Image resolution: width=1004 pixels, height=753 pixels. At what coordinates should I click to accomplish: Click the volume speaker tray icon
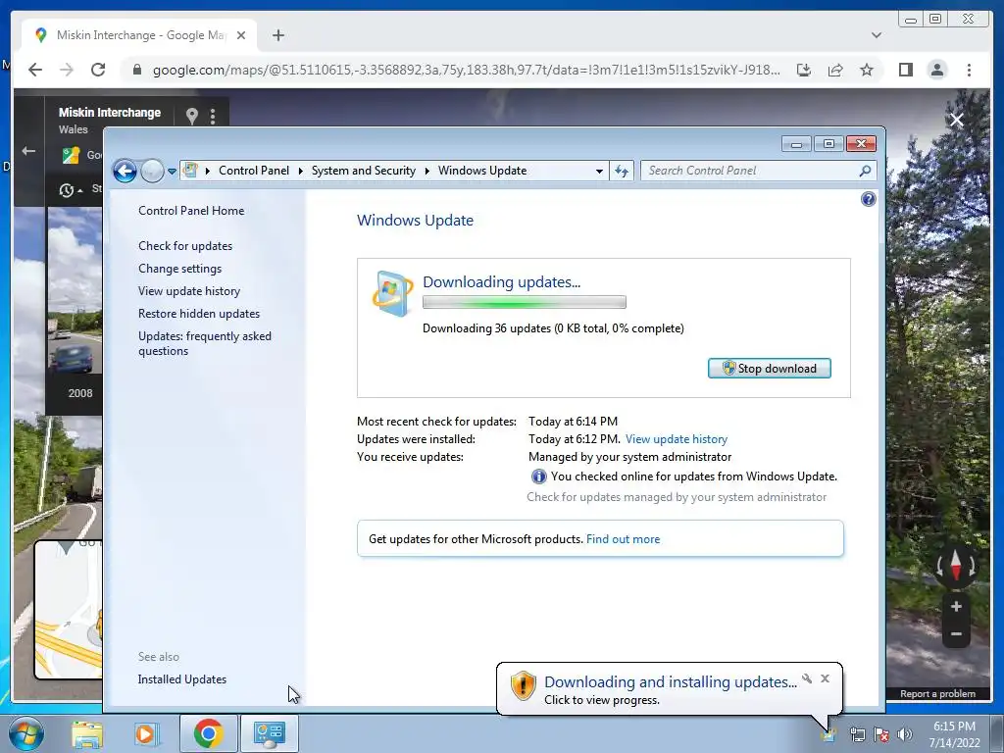click(905, 734)
